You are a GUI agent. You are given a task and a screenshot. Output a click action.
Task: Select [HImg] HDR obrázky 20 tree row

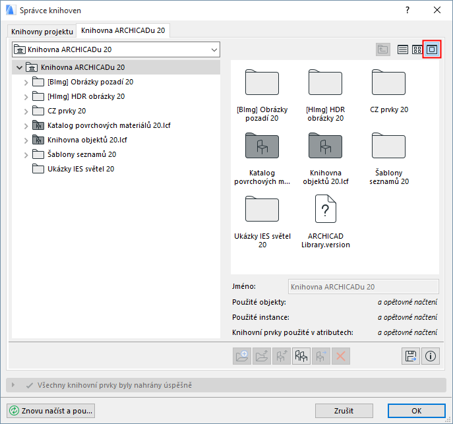116,96
